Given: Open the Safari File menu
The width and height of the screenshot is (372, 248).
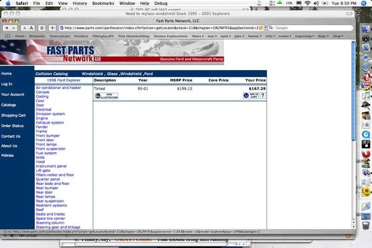Looking at the screenshot, I should click(x=37, y=3).
